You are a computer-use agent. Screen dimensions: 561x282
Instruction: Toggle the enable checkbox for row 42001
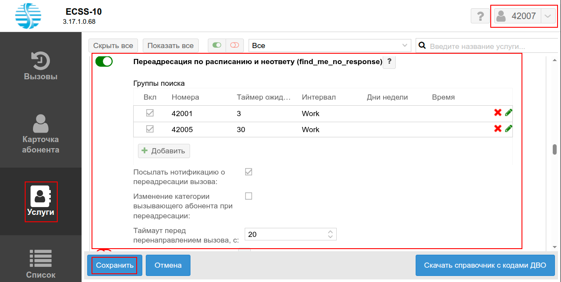point(150,113)
